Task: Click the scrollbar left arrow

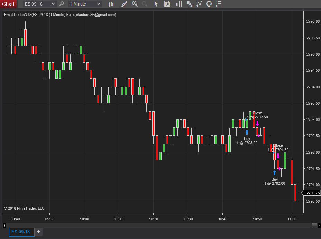Action: pyautogui.click(x=4, y=226)
